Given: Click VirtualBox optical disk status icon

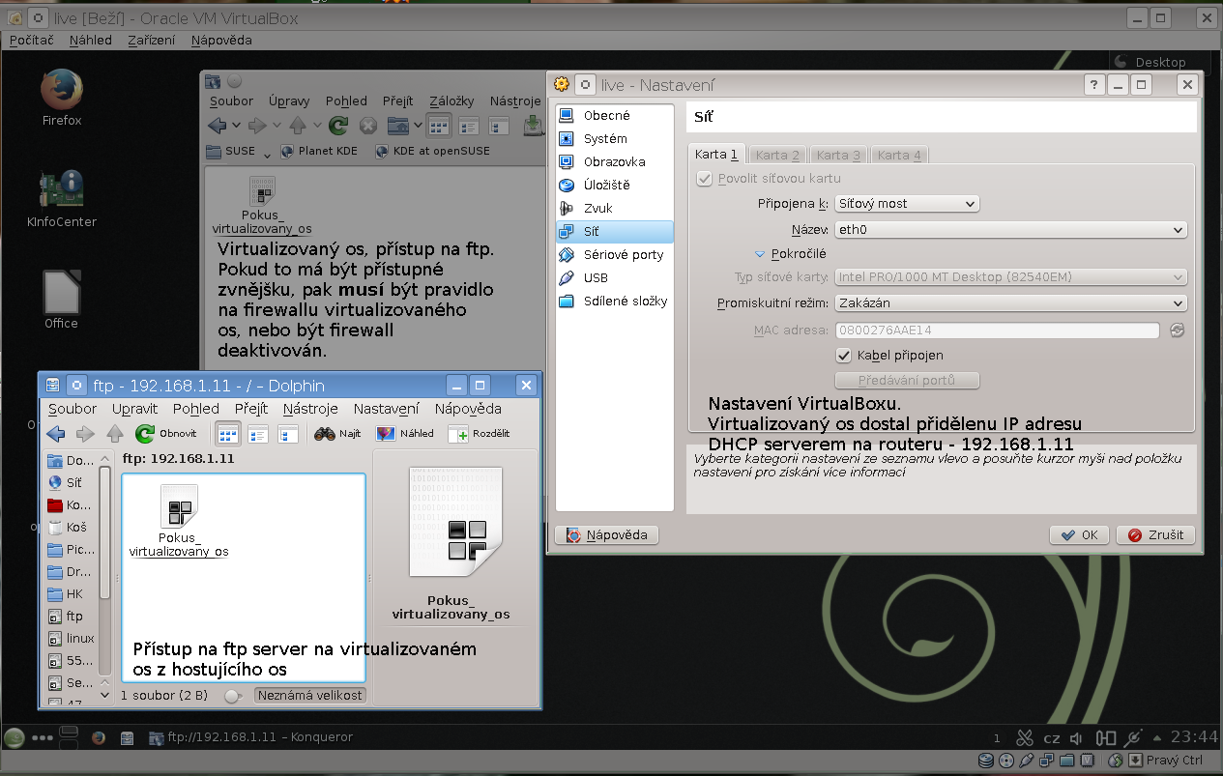Looking at the screenshot, I should coord(1006,761).
